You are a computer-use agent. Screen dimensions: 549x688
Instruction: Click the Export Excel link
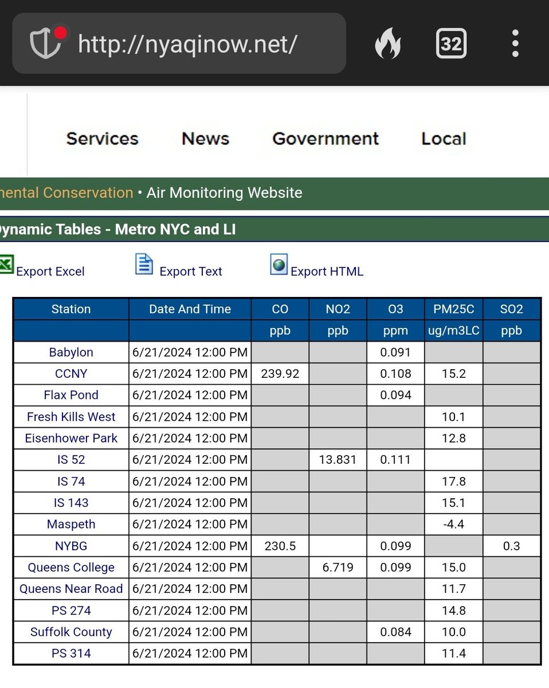[x=50, y=272]
